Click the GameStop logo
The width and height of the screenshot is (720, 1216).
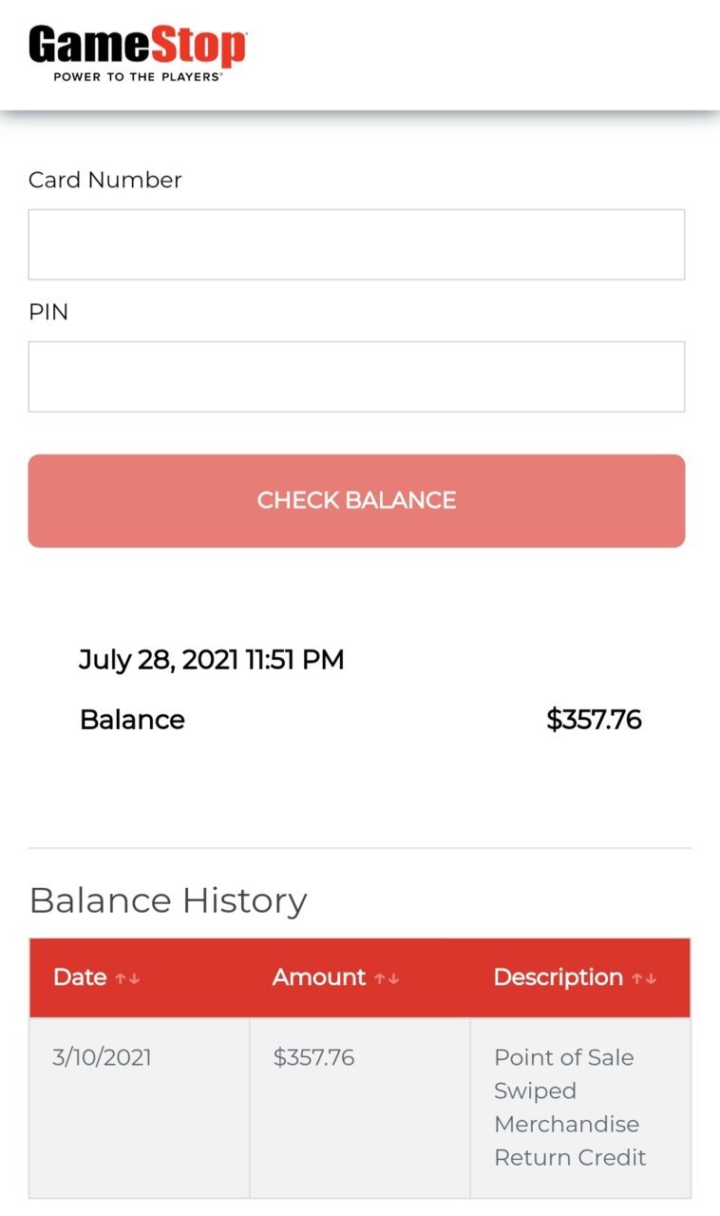137,54
